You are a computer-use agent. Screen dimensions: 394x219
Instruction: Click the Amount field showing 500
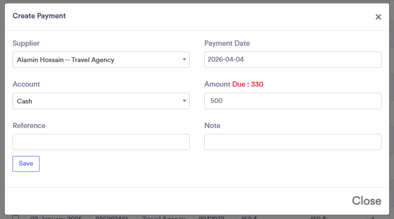(x=292, y=101)
